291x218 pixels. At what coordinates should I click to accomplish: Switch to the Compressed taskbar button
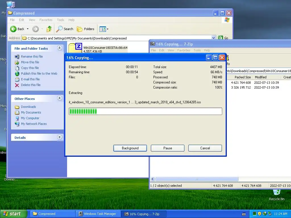tap(53, 214)
